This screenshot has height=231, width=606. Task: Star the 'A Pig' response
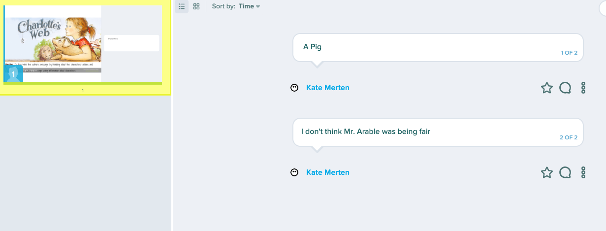pyautogui.click(x=546, y=88)
